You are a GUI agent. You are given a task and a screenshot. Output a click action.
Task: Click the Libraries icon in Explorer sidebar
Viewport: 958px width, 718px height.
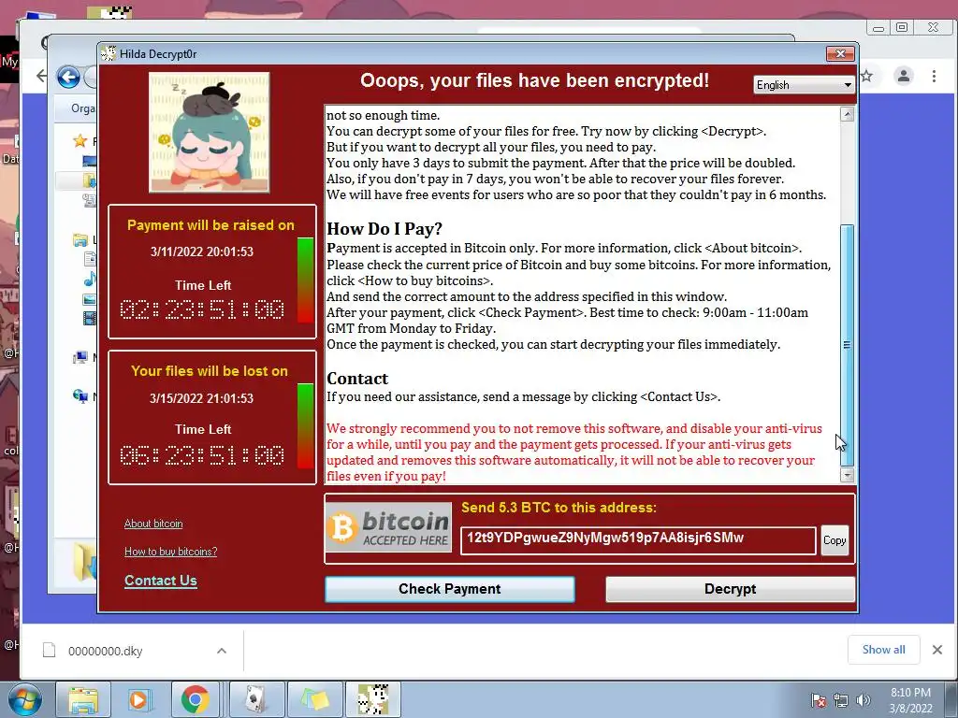click(x=80, y=240)
